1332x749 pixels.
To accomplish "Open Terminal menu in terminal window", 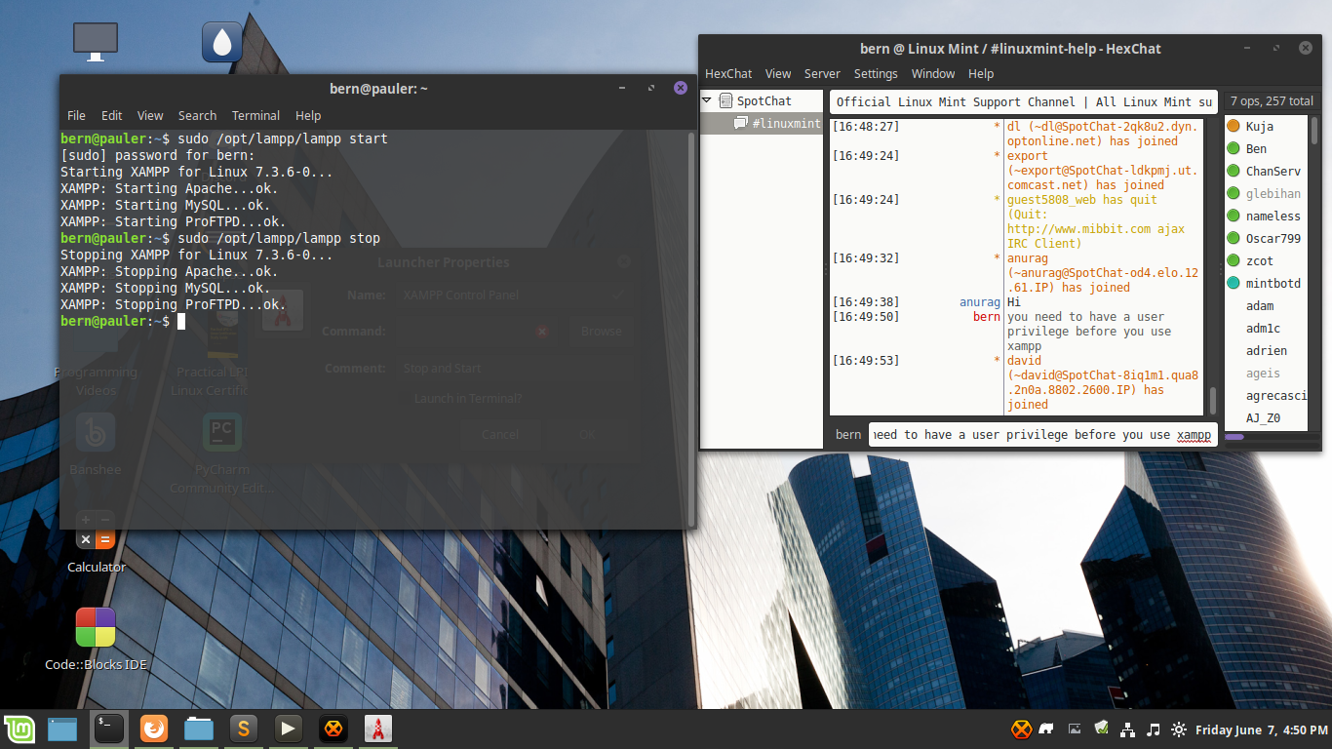I will point(255,115).
